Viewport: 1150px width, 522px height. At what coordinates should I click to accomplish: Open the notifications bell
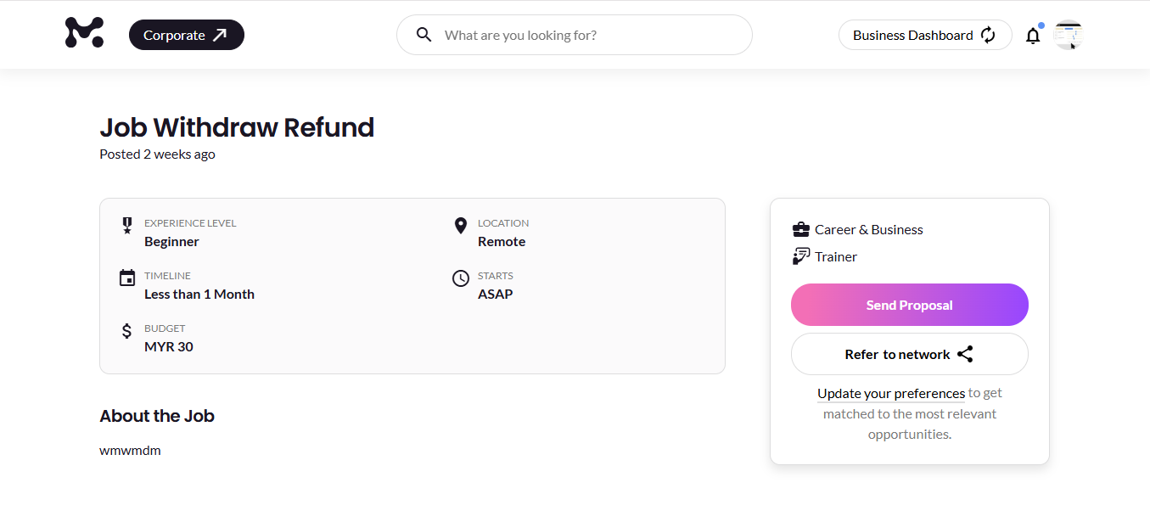(1033, 36)
